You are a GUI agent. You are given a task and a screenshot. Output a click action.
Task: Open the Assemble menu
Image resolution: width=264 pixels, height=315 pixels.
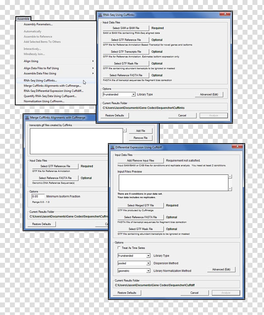pyautogui.click(x=23, y=19)
